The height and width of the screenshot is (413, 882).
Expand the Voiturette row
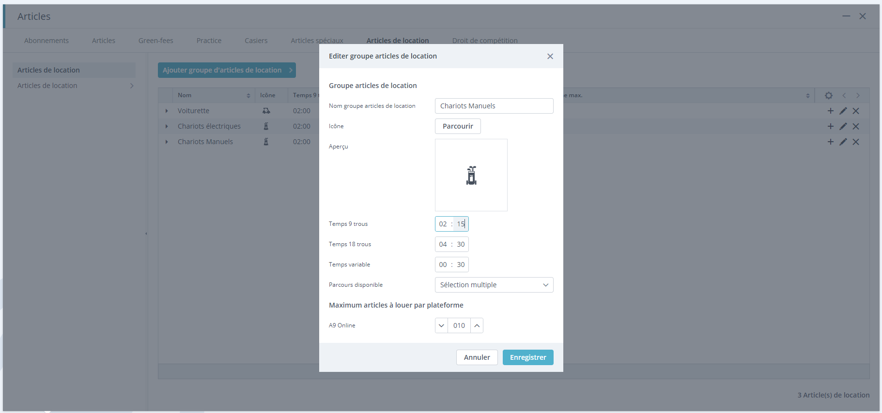click(x=167, y=111)
